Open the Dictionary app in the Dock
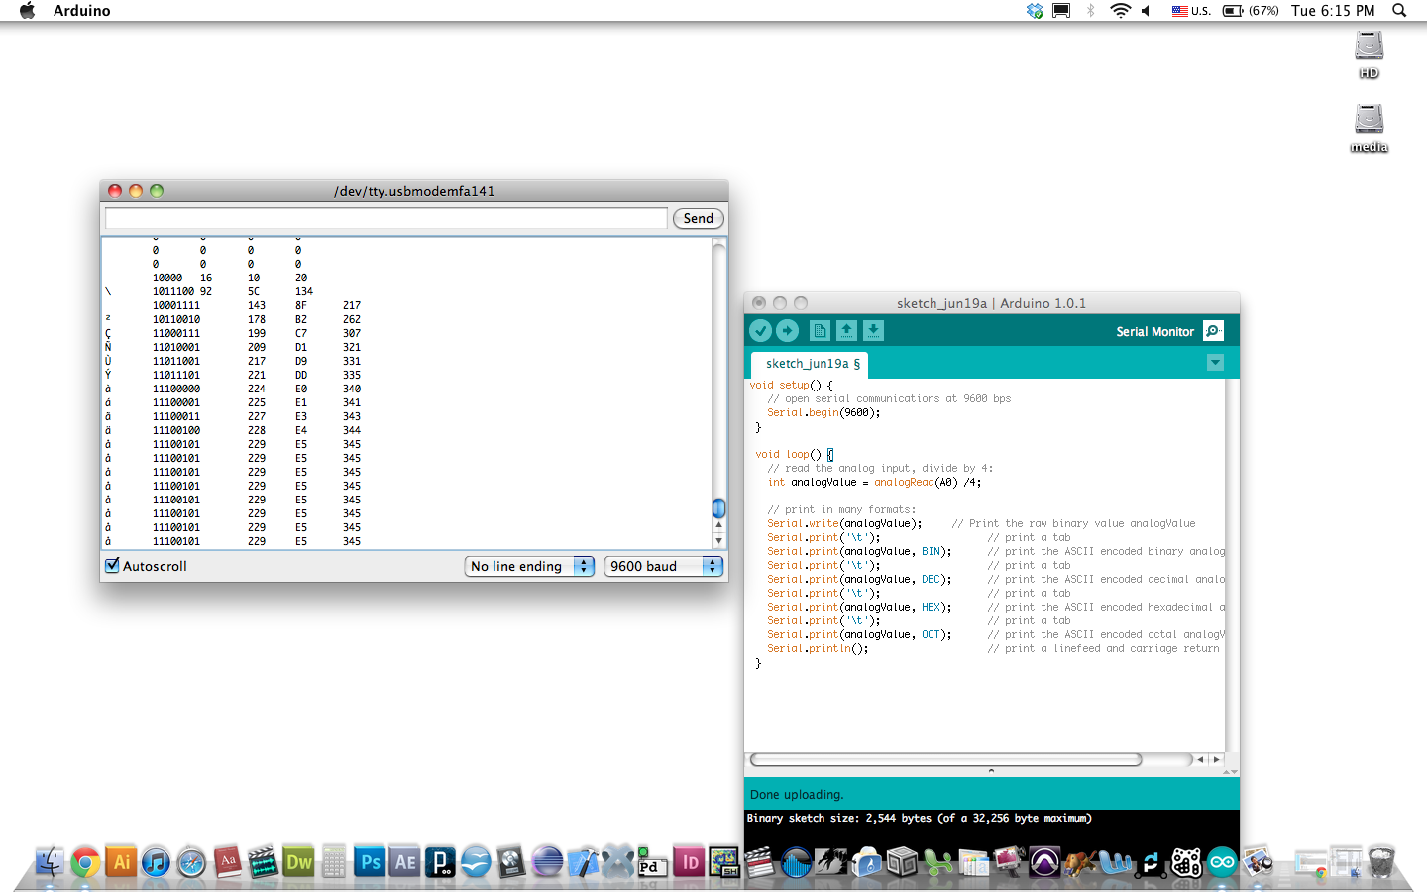The image size is (1427, 892). pos(227,862)
